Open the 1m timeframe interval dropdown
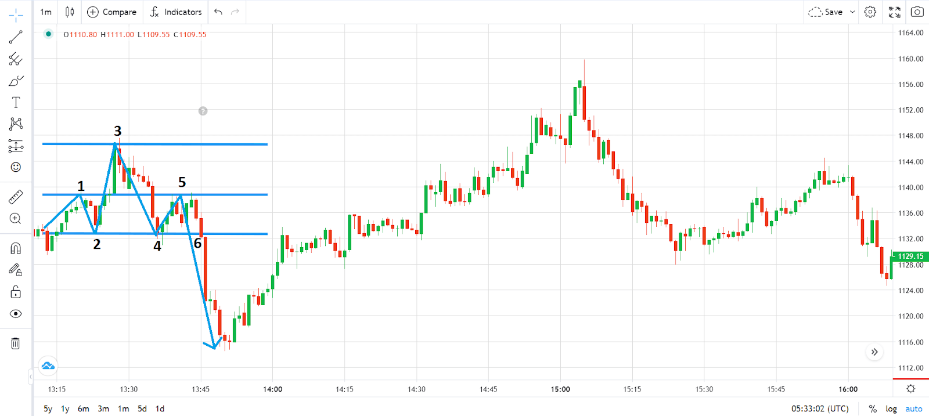Screen dimensions: 929x416 pos(46,12)
